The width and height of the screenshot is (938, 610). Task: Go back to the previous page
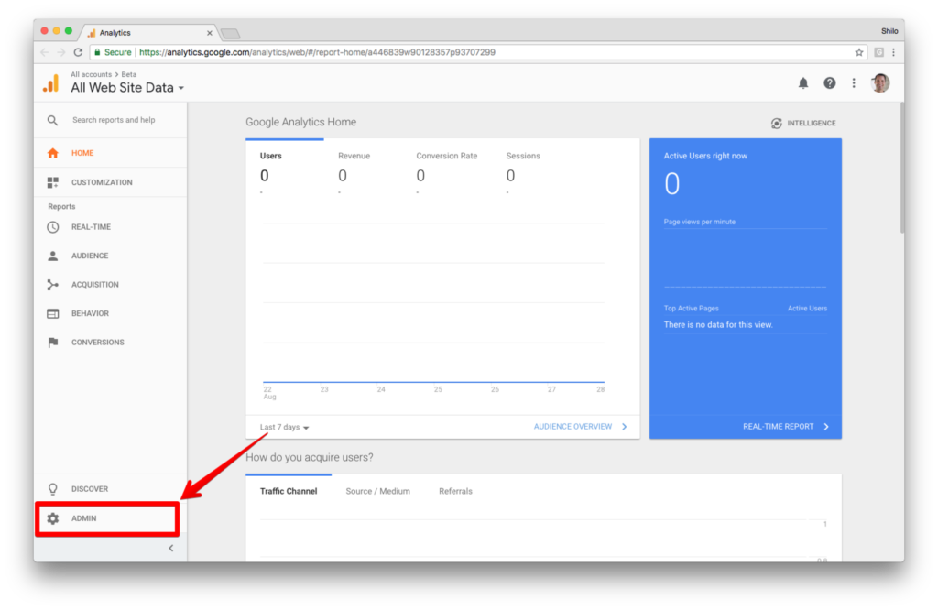click(x=45, y=52)
